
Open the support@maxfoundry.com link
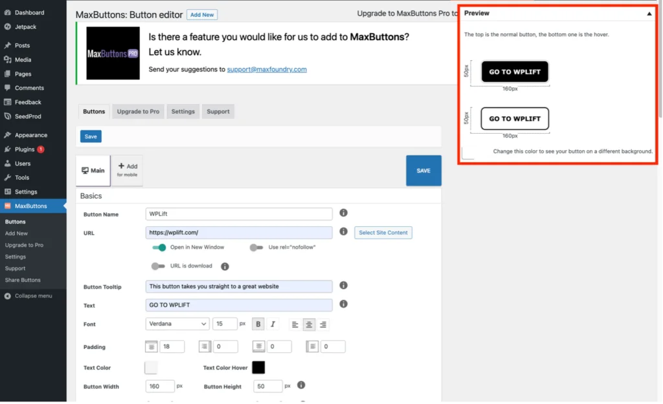(267, 69)
